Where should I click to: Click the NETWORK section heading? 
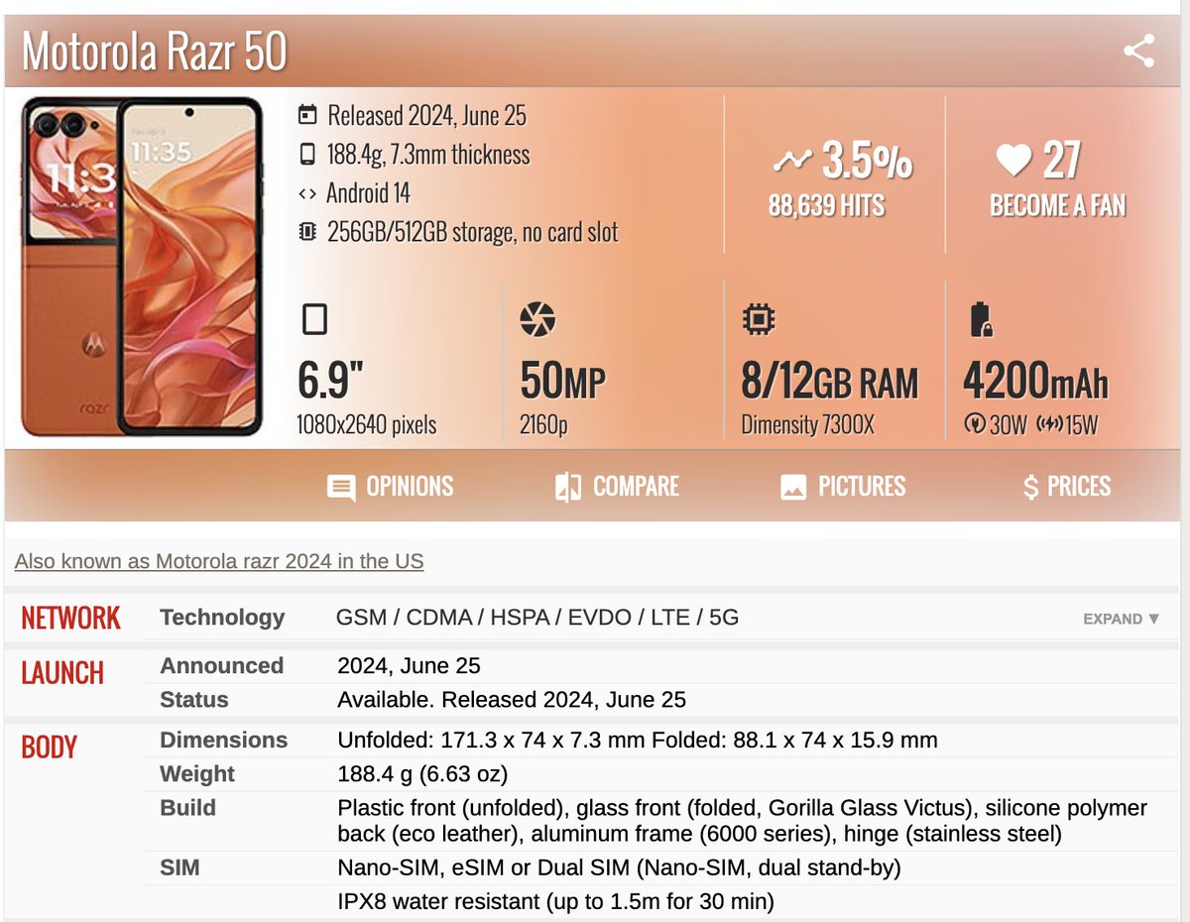click(x=70, y=619)
